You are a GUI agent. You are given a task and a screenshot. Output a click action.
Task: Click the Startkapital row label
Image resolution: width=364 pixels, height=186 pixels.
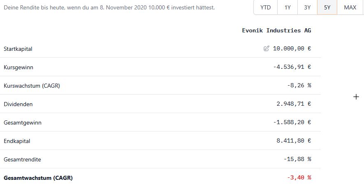click(18, 49)
